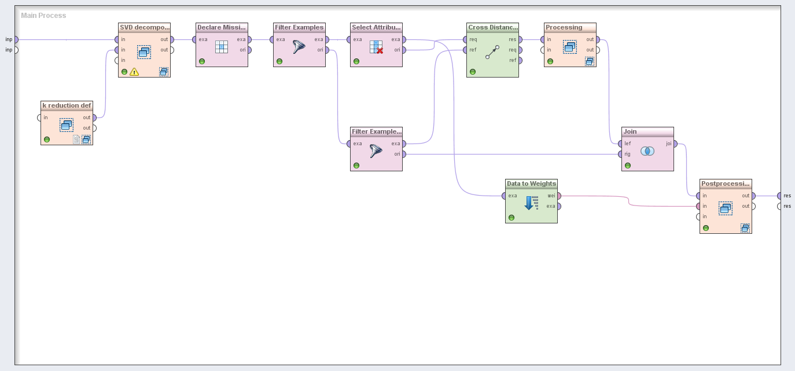Select the Declare Missing Value grid icon
Screen dimensions: 795x371
[222, 47]
